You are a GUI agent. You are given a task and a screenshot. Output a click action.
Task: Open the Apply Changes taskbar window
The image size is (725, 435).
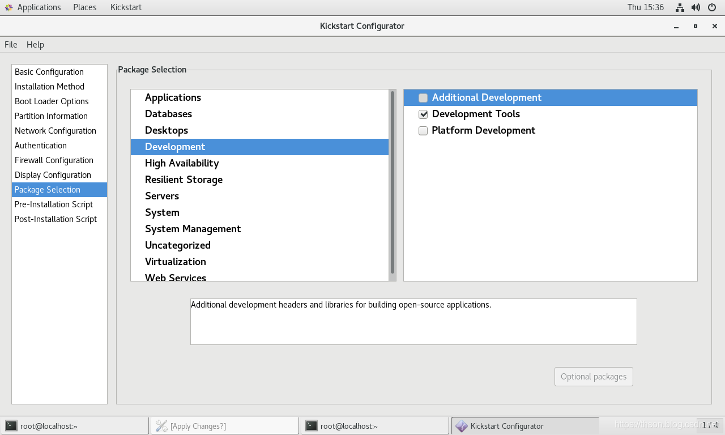point(224,426)
